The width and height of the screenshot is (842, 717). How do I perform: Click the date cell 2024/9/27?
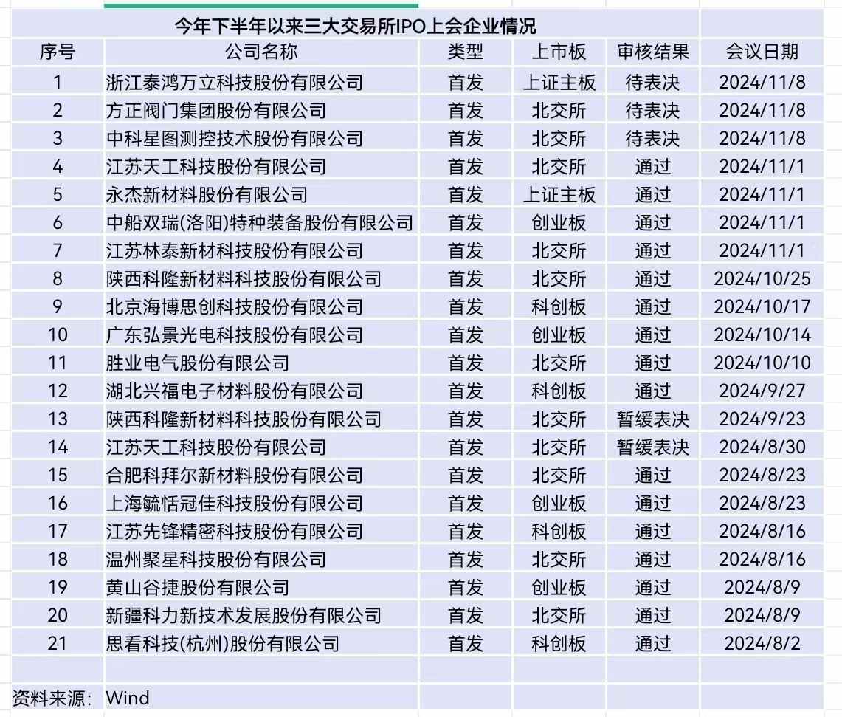[762, 391]
